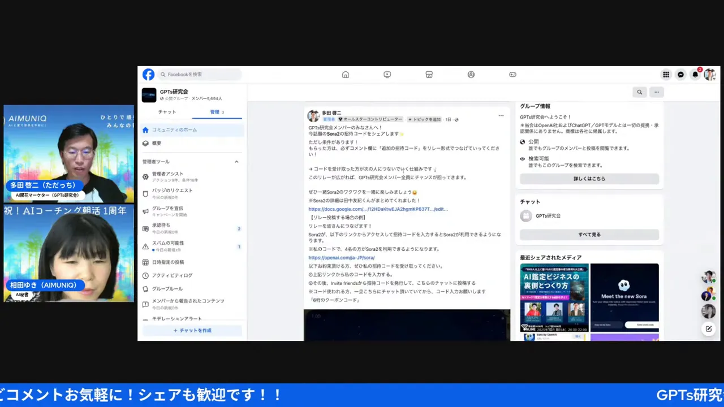Open 管理者アシスト
This screenshot has height=407, width=724.
tap(192, 177)
